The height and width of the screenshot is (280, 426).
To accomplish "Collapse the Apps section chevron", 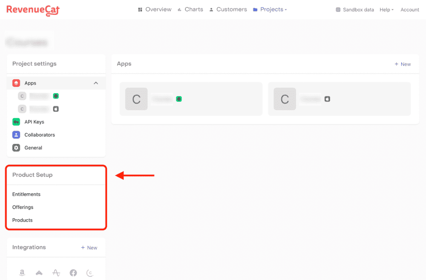I will (x=96, y=83).
